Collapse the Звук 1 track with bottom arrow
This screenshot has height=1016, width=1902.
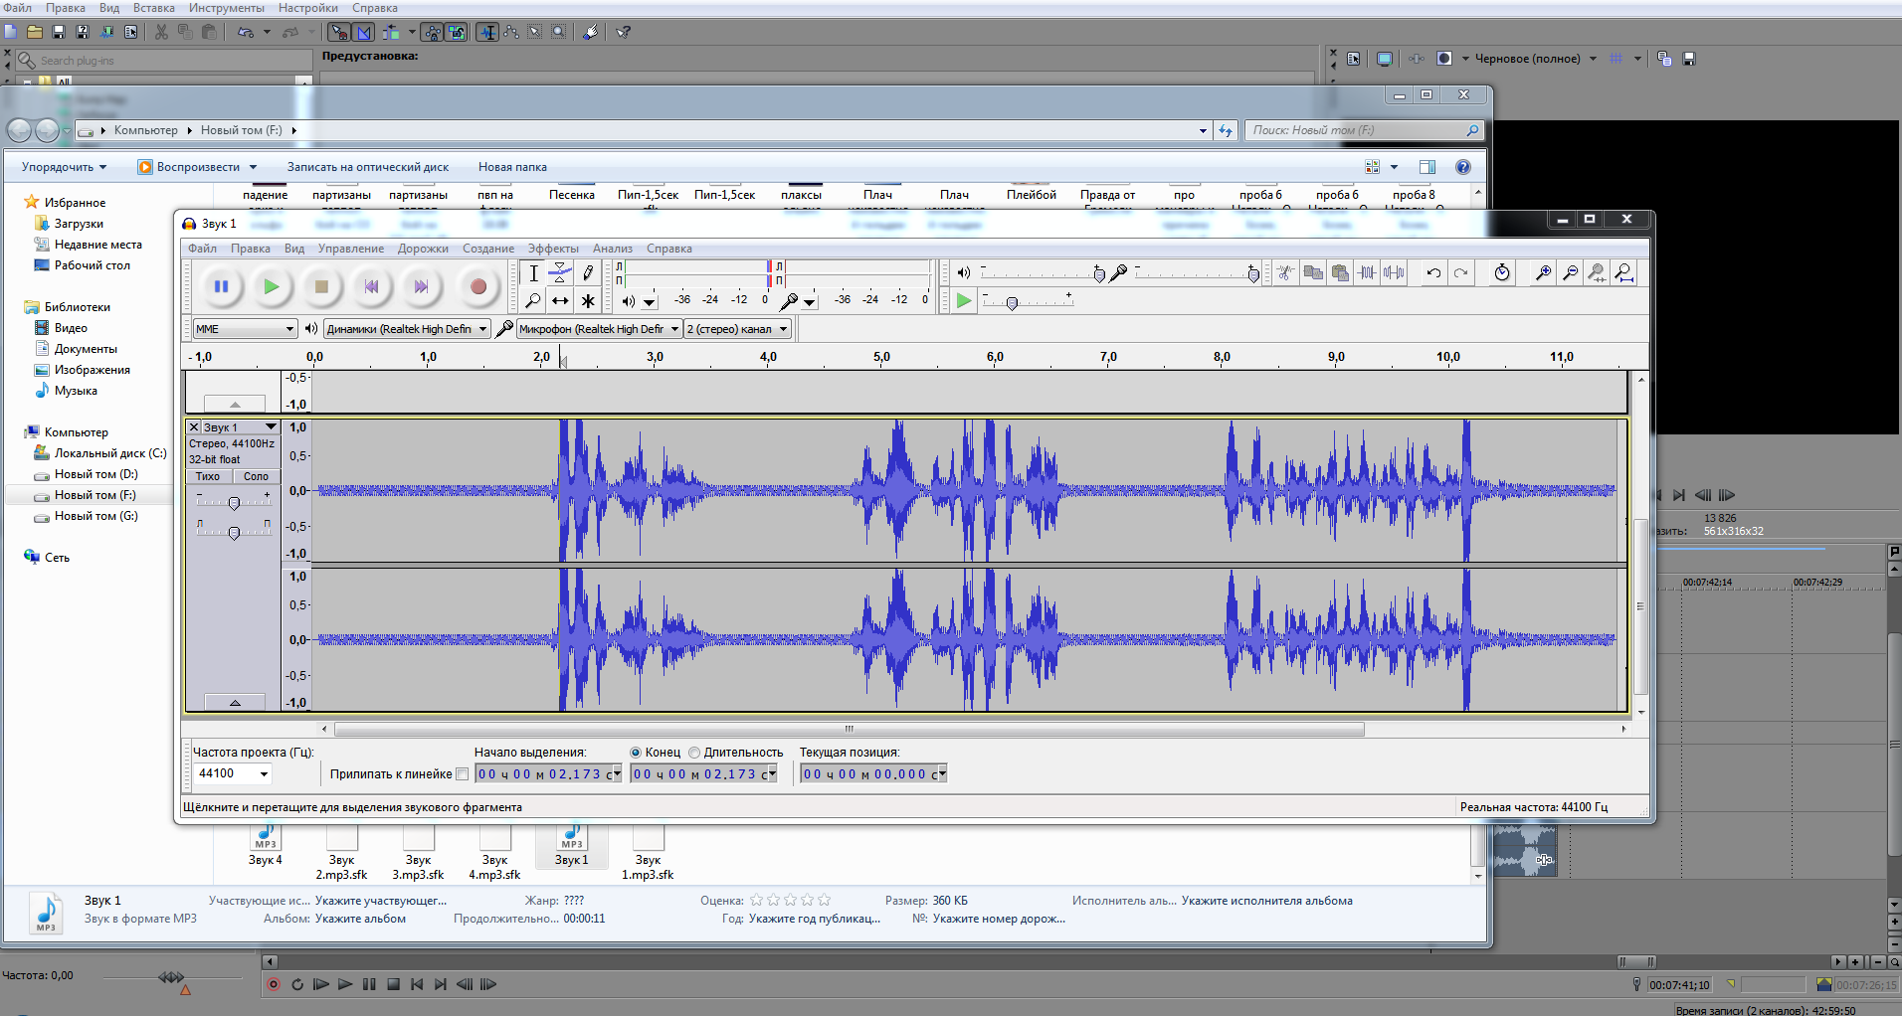[235, 703]
